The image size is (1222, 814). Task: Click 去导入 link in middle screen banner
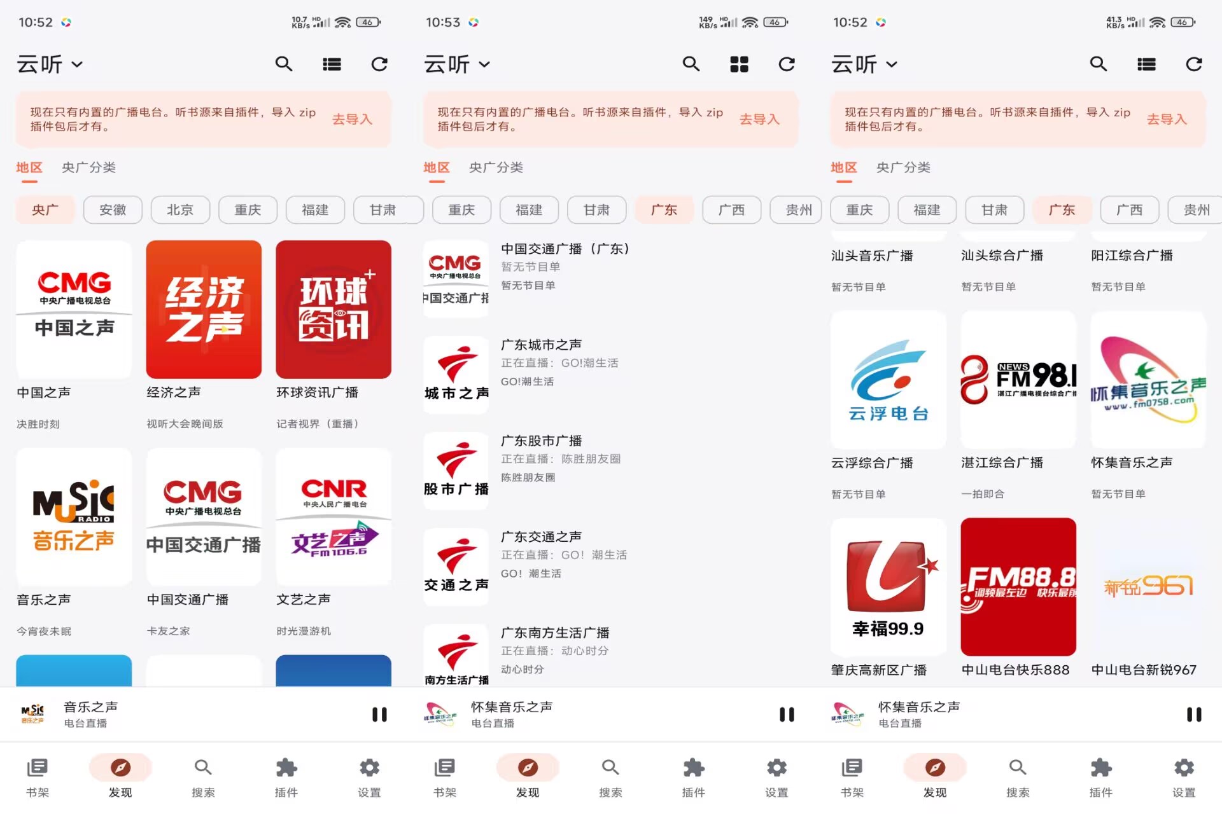pyautogui.click(x=759, y=119)
